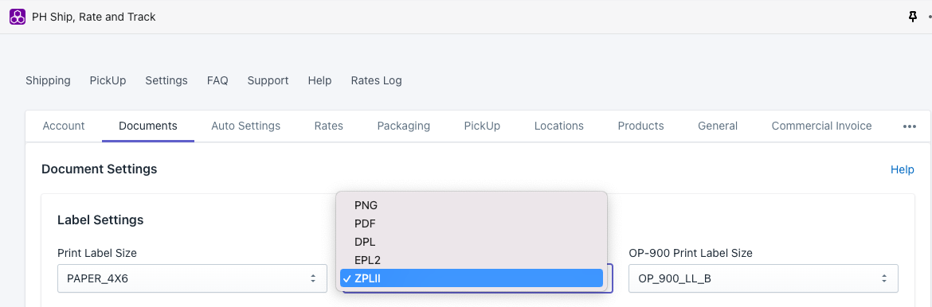932x307 pixels.
Task: Click the Help link in Document Settings
Action: (x=902, y=170)
